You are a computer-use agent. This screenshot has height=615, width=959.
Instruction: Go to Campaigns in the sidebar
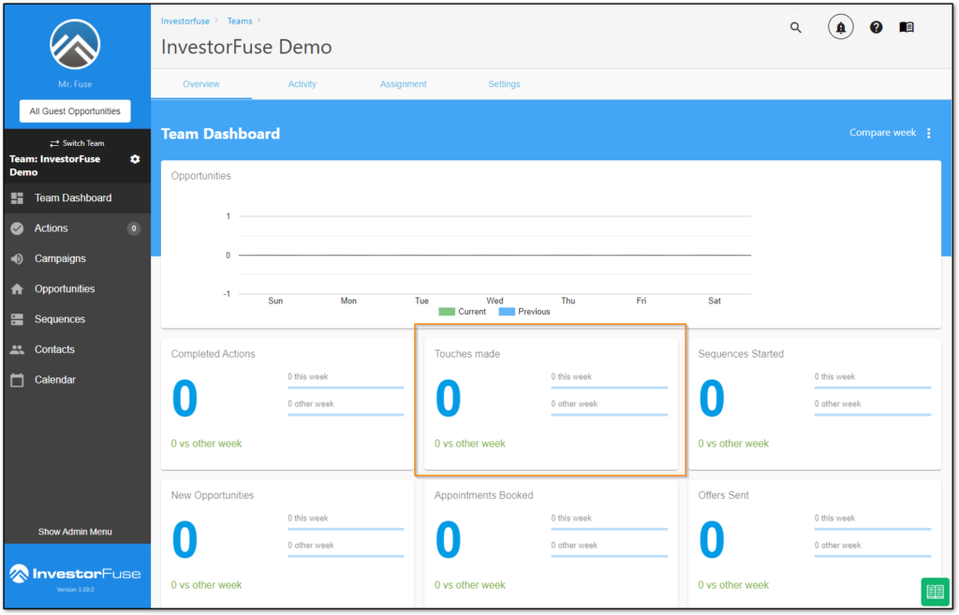78,258
